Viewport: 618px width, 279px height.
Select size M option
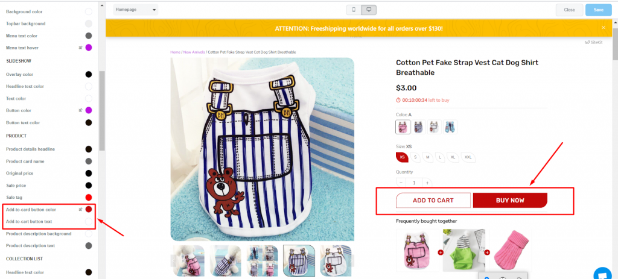pyautogui.click(x=428, y=157)
